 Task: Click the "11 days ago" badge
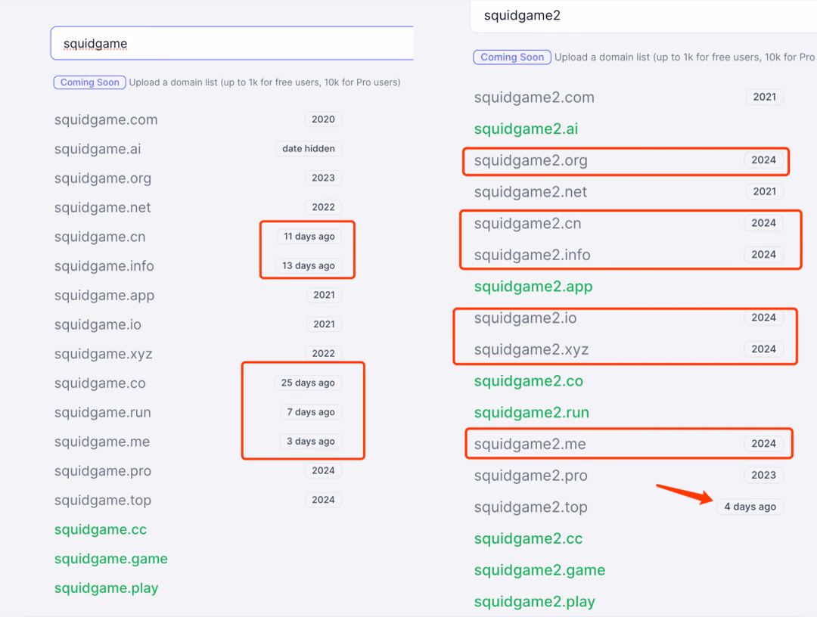[309, 237]
